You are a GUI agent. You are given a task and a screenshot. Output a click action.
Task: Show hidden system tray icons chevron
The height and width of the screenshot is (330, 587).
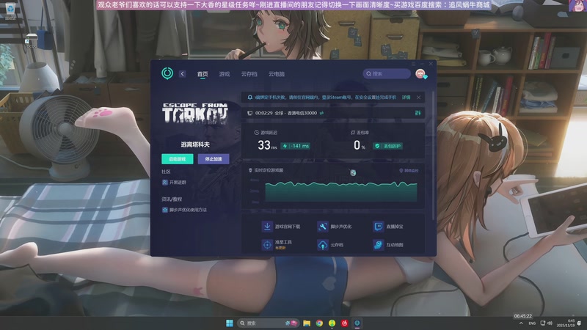click(521, 323)
